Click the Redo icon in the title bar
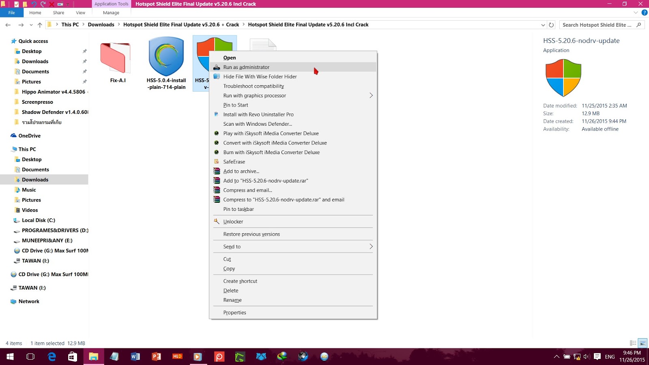649x365 pixels. click(x=43, y=4)
